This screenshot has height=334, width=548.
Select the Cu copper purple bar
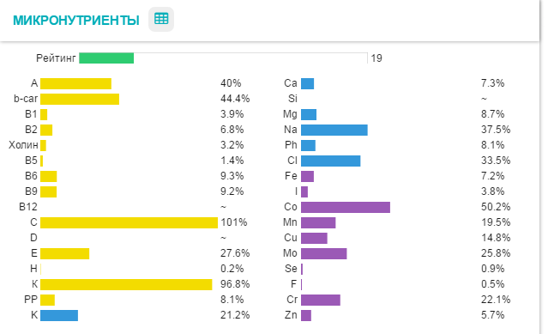(314, 238)
